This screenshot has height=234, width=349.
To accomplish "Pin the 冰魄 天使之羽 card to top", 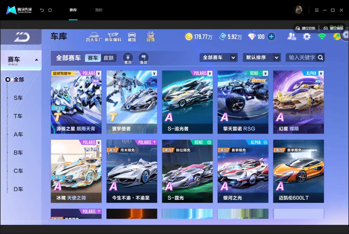I will (99, 142).
